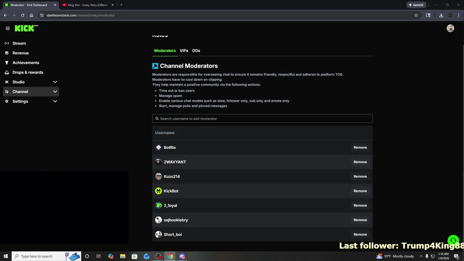464x261 pixels.
Task: Click the search username to add moderator field
Action: [262, 119]
